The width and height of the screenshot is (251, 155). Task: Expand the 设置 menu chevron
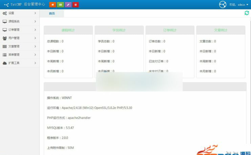[35, 13]
